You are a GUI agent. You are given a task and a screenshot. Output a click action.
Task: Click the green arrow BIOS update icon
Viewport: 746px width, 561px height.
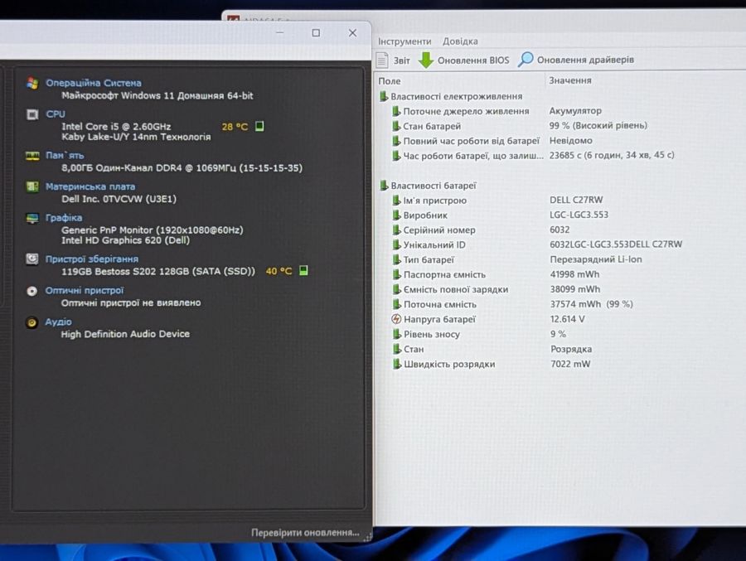coord(426,60)
